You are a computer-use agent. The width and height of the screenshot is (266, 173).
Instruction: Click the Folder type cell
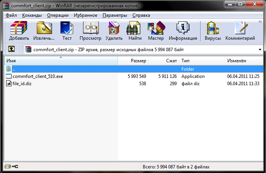188,69
